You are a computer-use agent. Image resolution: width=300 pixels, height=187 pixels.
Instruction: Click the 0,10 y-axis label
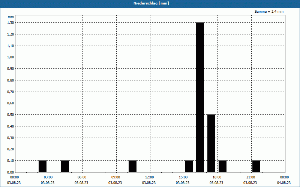[x=10, y=161]
